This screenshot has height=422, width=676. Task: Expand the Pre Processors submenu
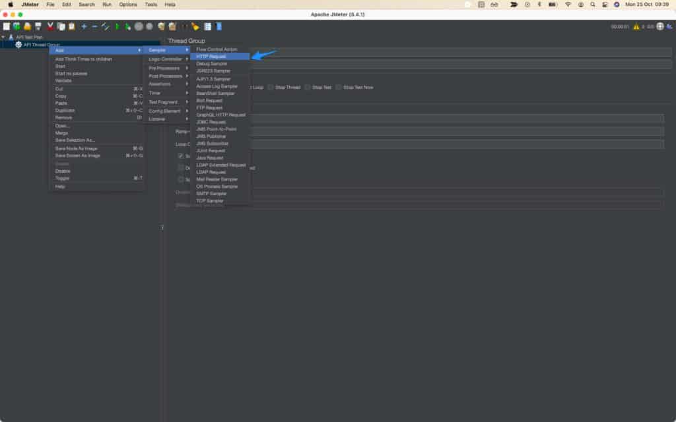[x=166, y=68]
